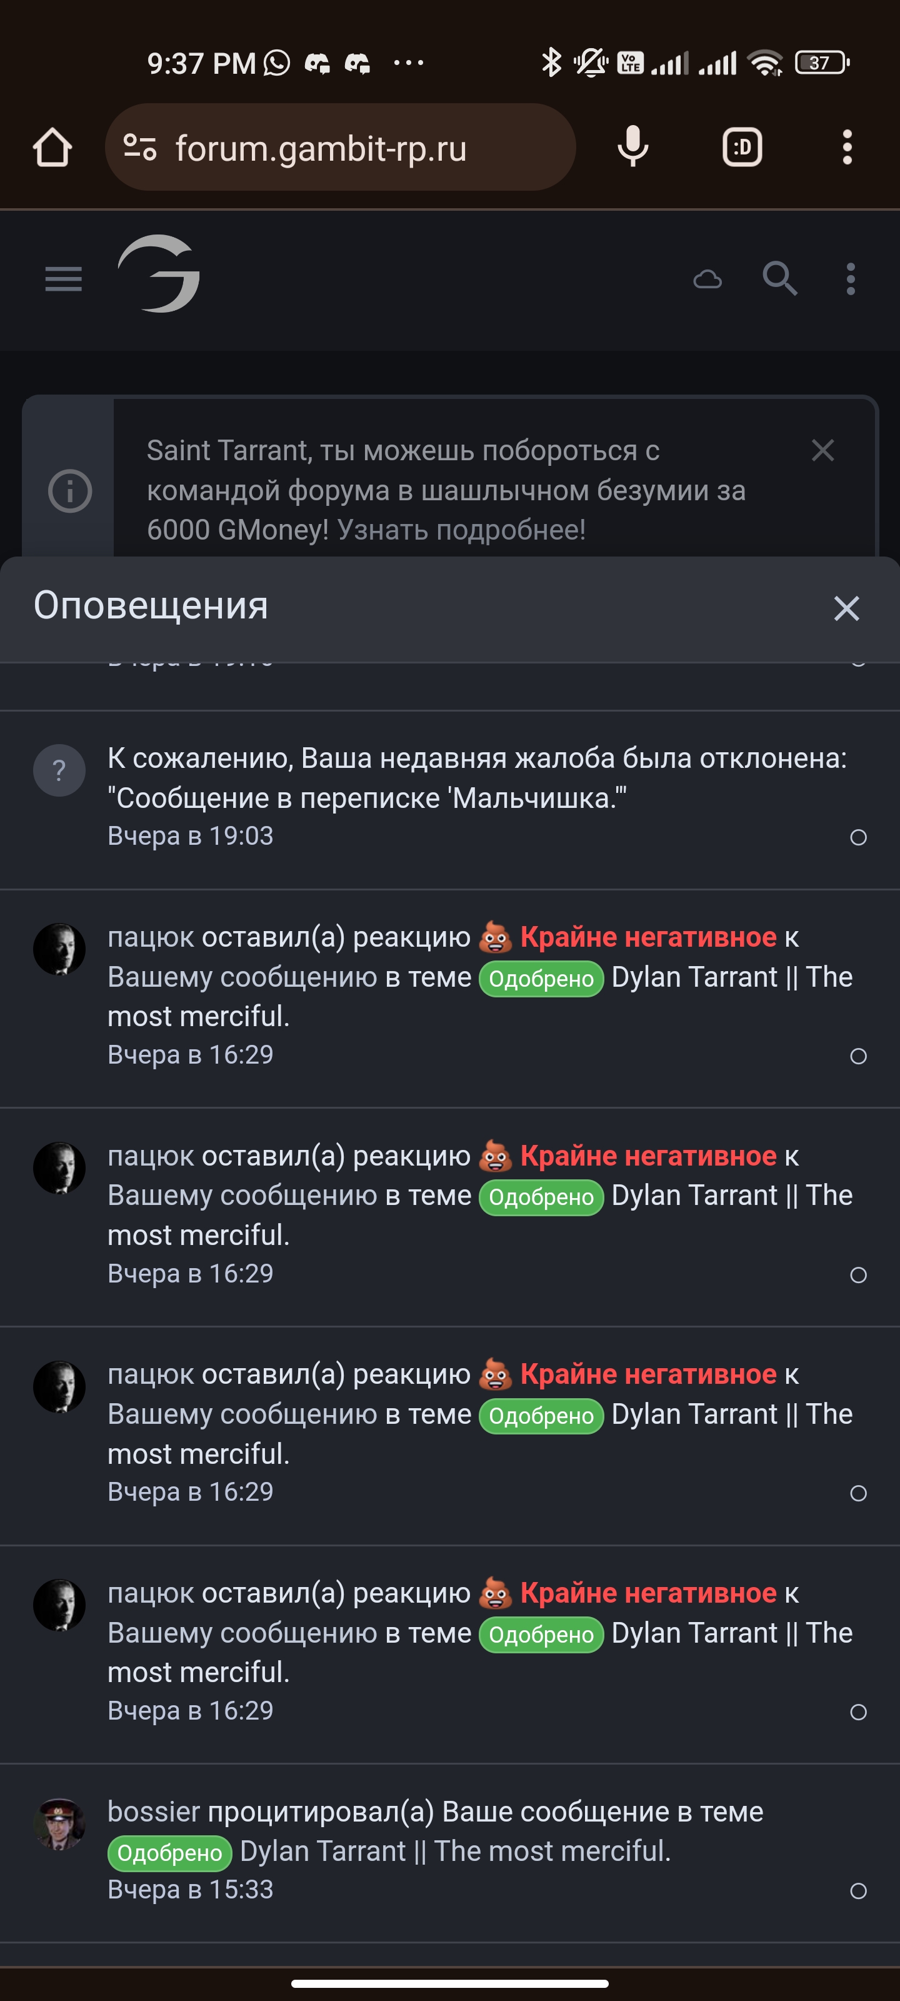Viewport: 900px width, 2001px height.
Task: Tap the browser home icon
Action: pyautogui.click(x=52, y=148)
